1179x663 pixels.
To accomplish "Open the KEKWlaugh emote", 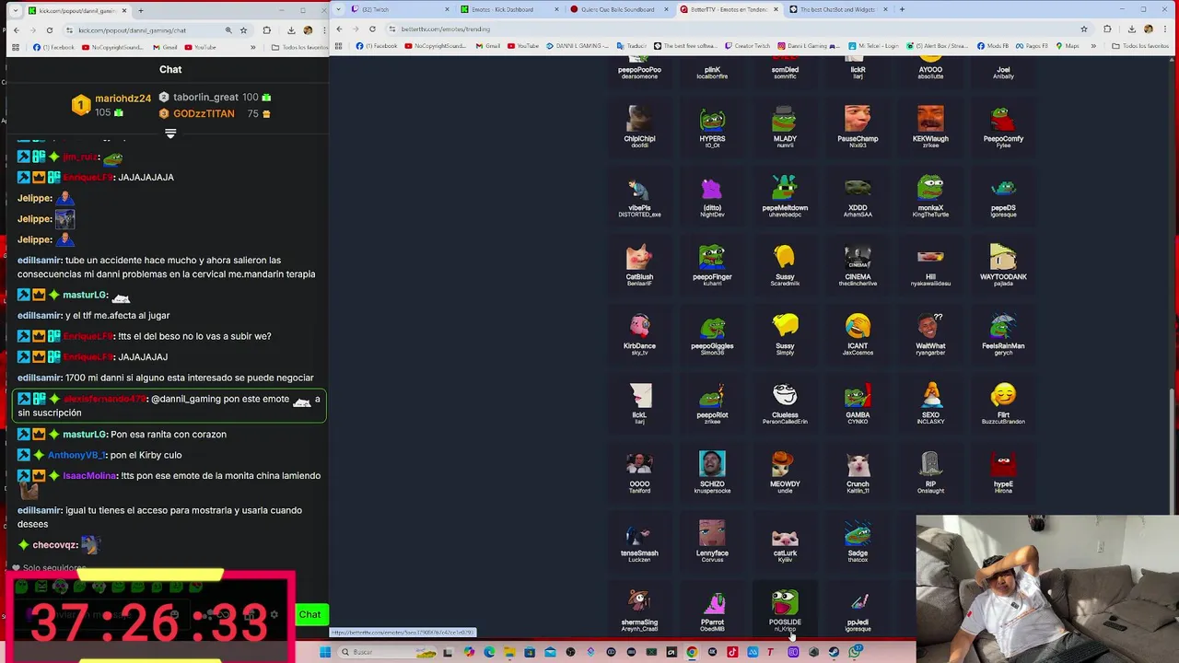I will [x=930, y=127].
